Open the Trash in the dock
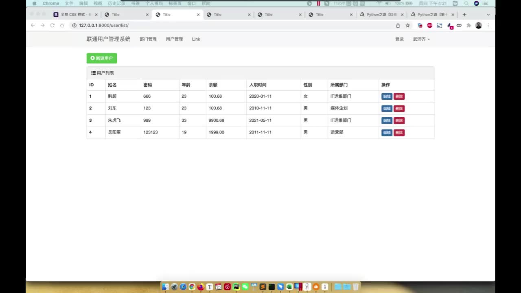Viewport: 521px width, 293px height. 356,286
